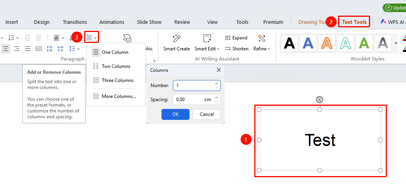Click the Refine icon
The image size is (406, 194).
(262, 38)
